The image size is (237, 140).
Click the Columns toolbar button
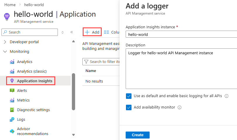(112, 32)
